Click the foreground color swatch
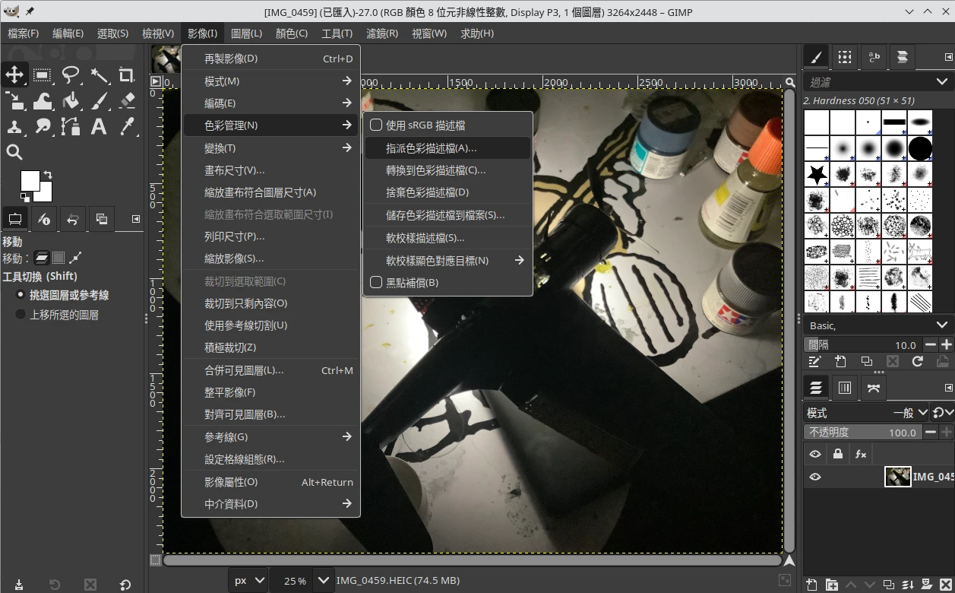 click(30, 181)
